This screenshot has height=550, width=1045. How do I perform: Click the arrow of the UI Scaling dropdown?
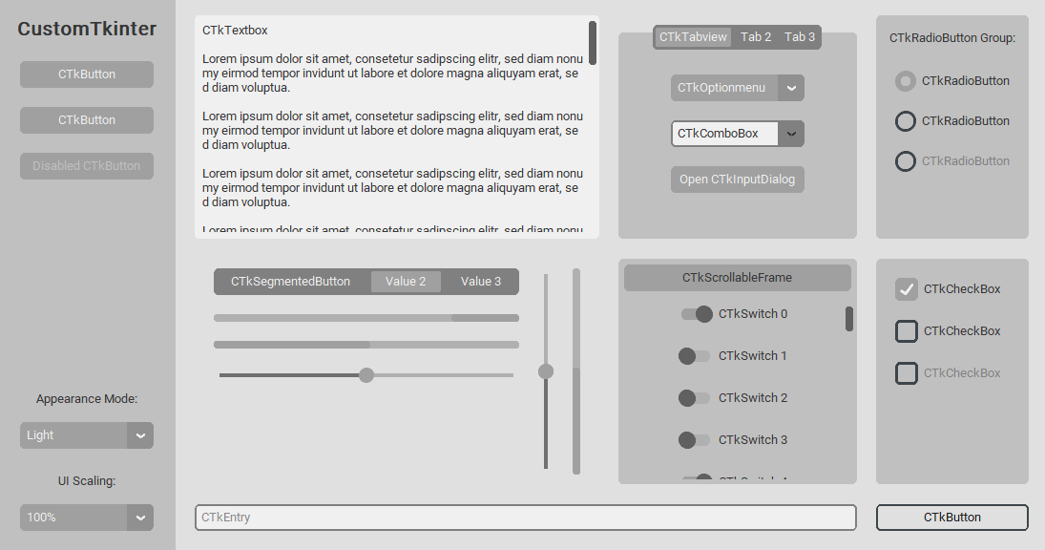click(140, 518)
